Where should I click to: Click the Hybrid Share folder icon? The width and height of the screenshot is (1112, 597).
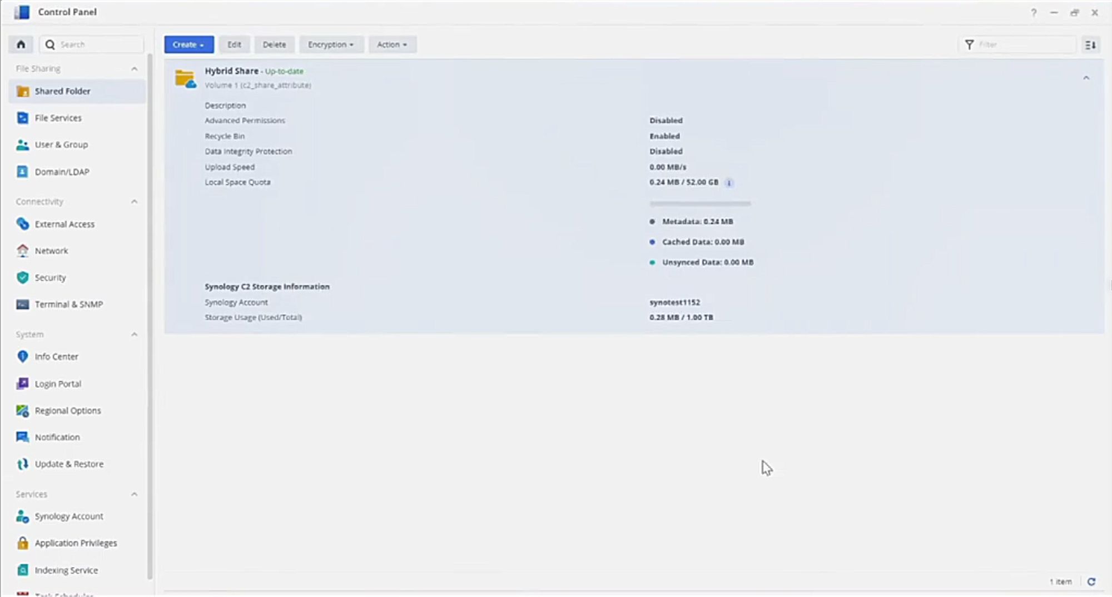pos(185,78)
